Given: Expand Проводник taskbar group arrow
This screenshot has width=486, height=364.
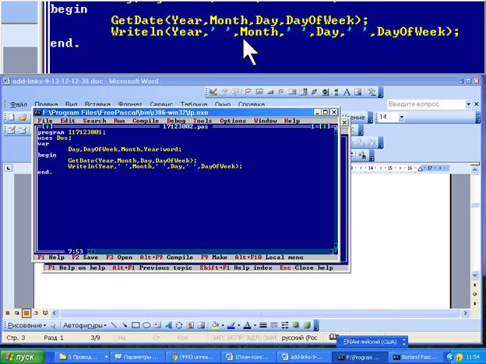Looking at the screenshot, I should (106, 357).
